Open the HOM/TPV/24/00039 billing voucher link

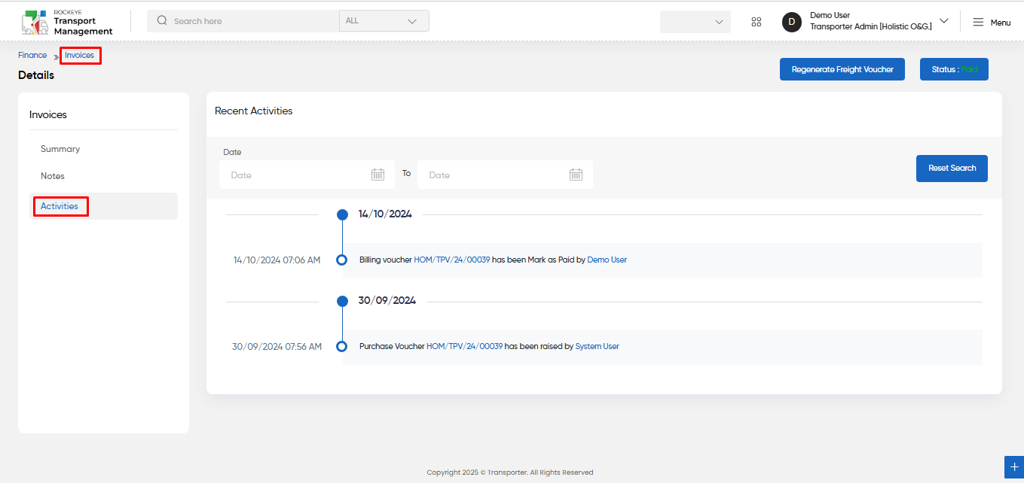tap(452, 260)
